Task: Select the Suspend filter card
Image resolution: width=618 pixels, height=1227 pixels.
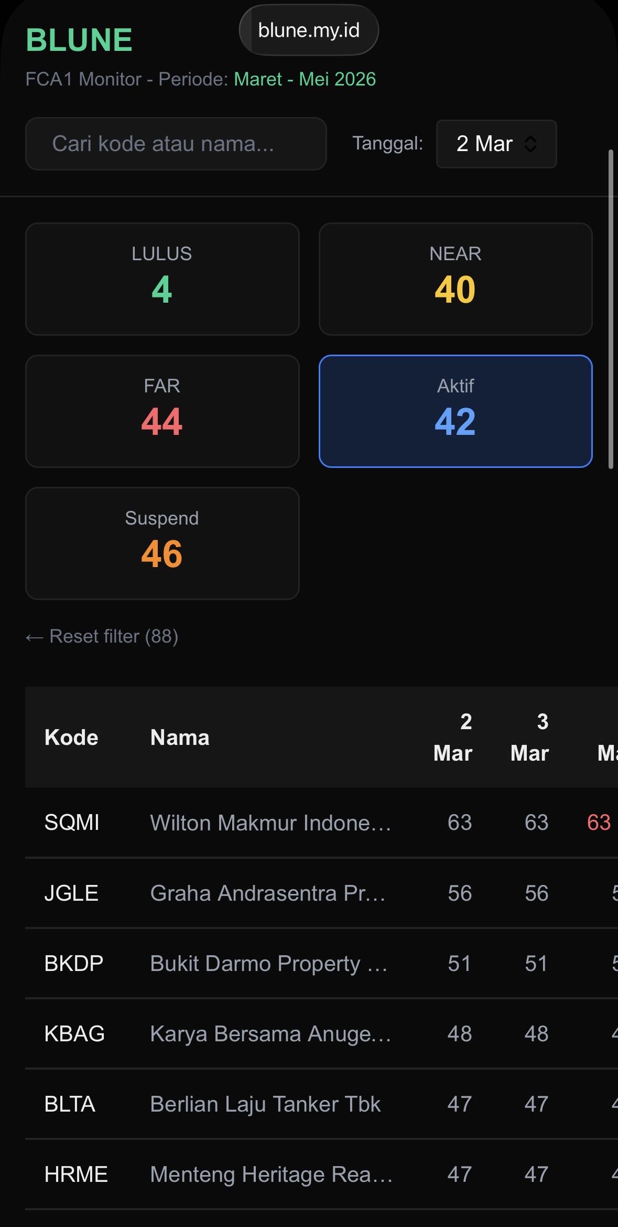Action: [162, 543]
